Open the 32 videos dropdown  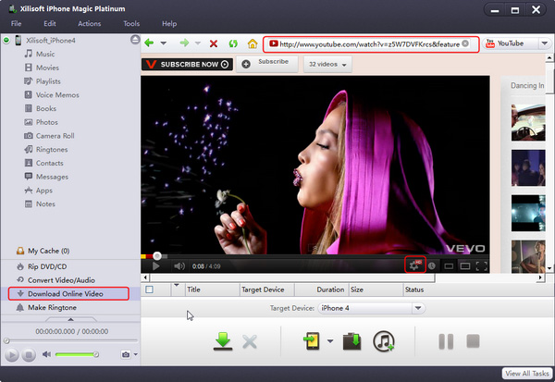(327, 65)
